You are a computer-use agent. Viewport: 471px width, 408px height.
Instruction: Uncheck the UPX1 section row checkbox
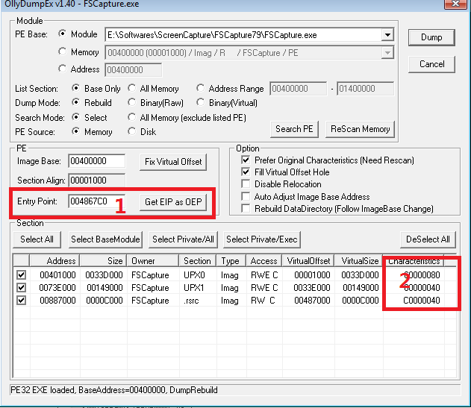tap(21, 288)
